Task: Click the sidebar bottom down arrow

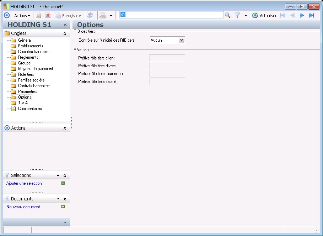Action: (65, 222)
